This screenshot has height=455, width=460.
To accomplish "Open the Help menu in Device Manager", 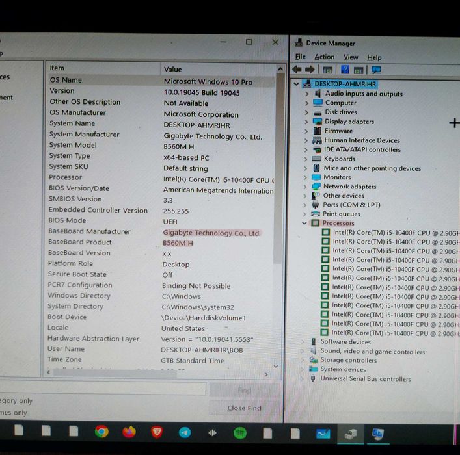I will (x=374, y=57).
